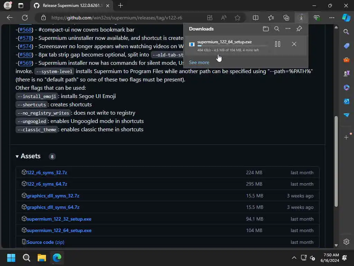Screen dimensions: 354x266
Task: Show hidden system tray icons
Action: pos(294,258)
